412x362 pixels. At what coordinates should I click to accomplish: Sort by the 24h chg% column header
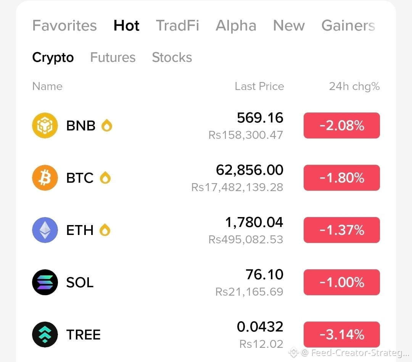(x=354, y=86)
